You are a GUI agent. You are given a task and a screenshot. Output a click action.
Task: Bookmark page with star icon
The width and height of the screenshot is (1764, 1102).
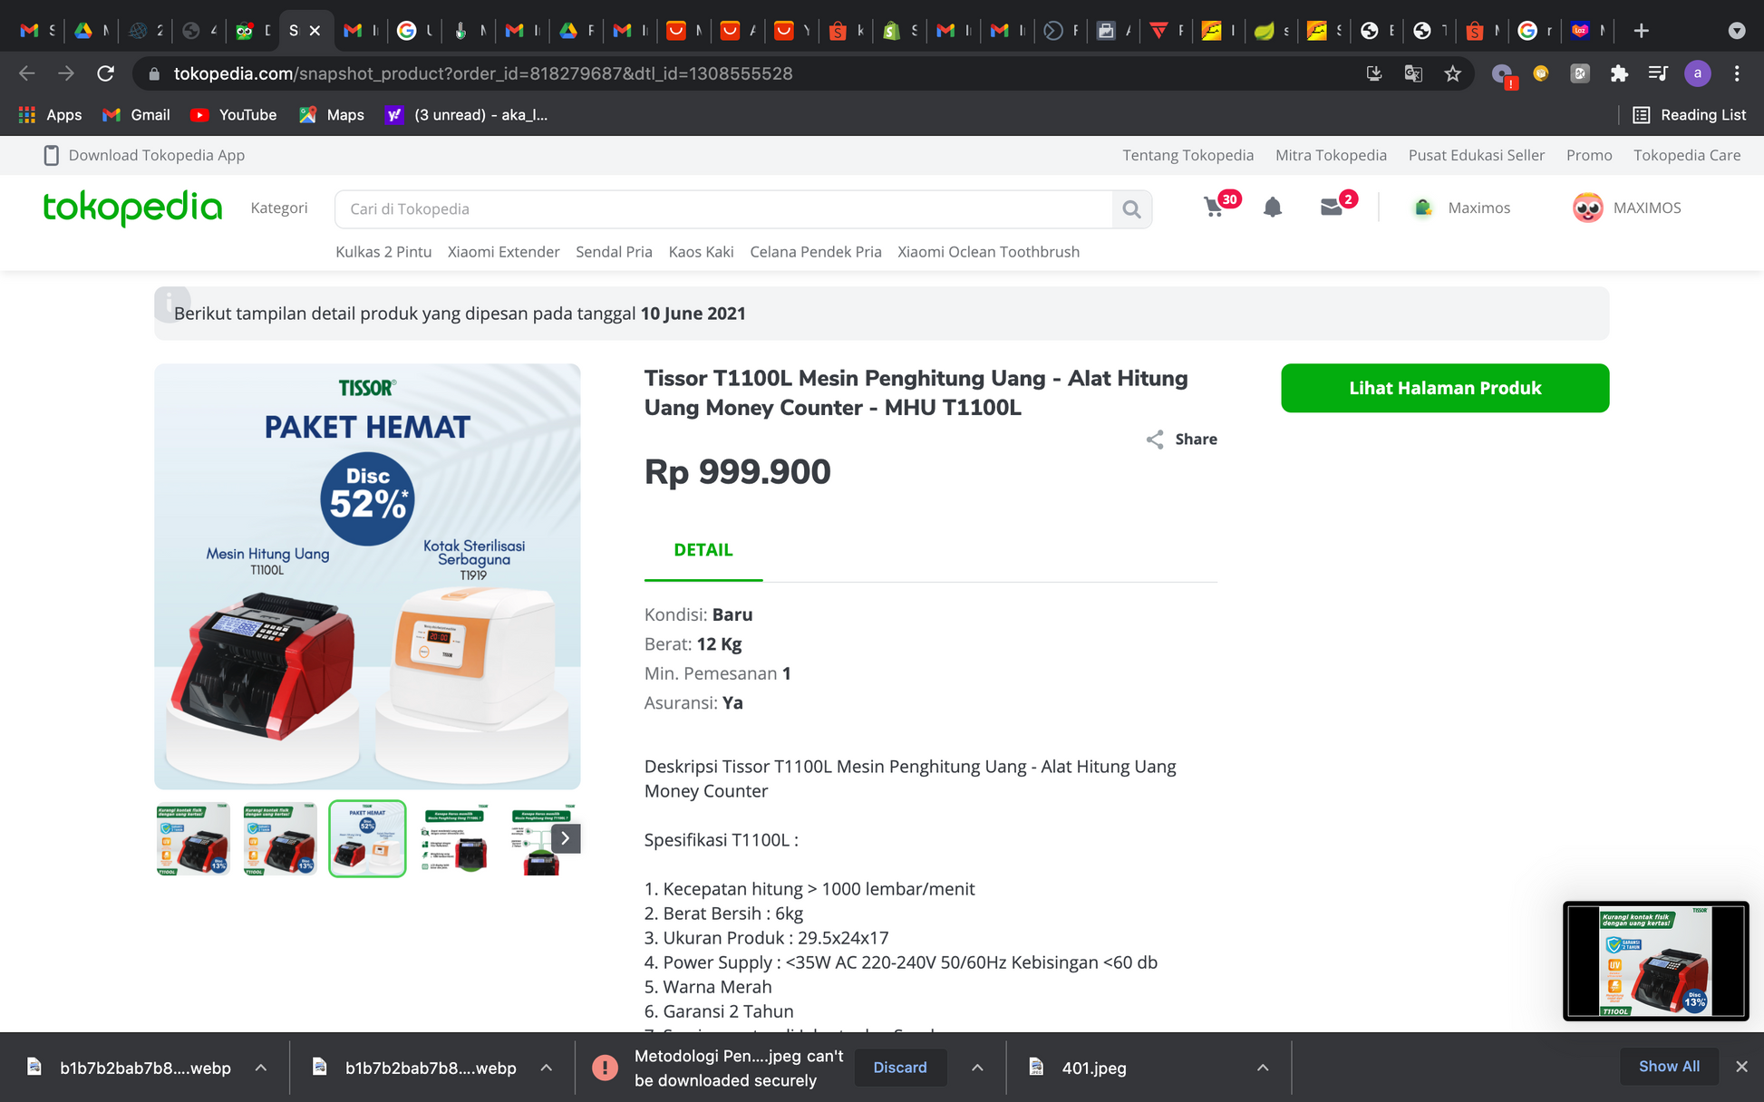click(x=1453, y=73)
